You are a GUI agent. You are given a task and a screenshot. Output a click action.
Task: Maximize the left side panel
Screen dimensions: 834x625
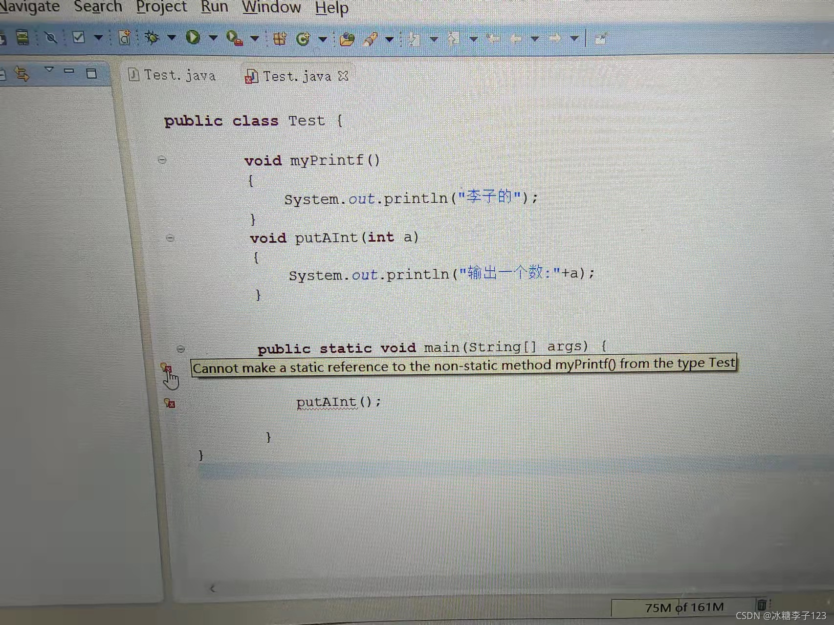point(91,74)
